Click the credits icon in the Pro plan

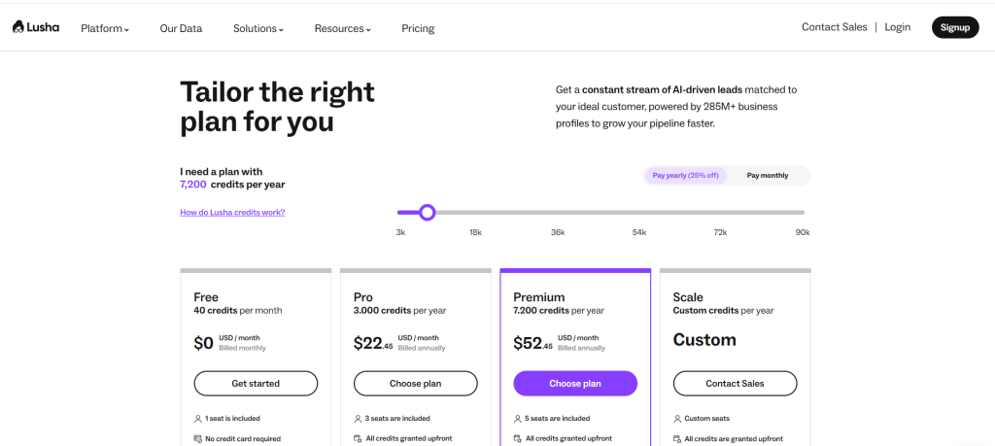click(358, 439)
